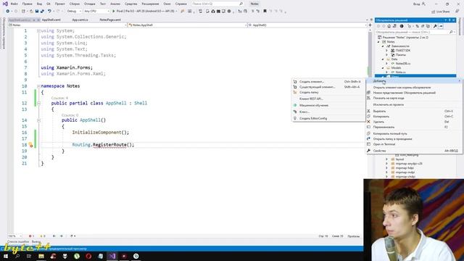Collapse the using directives block at line 1
The image size is (464, 261).
pos(38,30)
